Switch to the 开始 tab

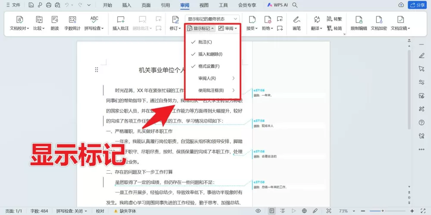point(107,5)
